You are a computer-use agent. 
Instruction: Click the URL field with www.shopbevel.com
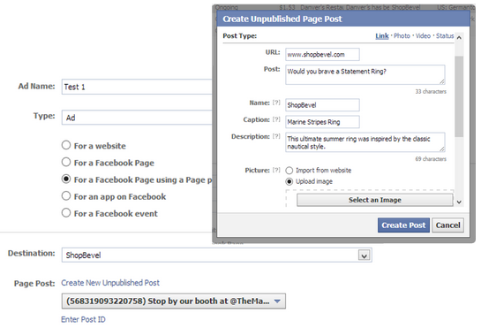pos(322,55)
